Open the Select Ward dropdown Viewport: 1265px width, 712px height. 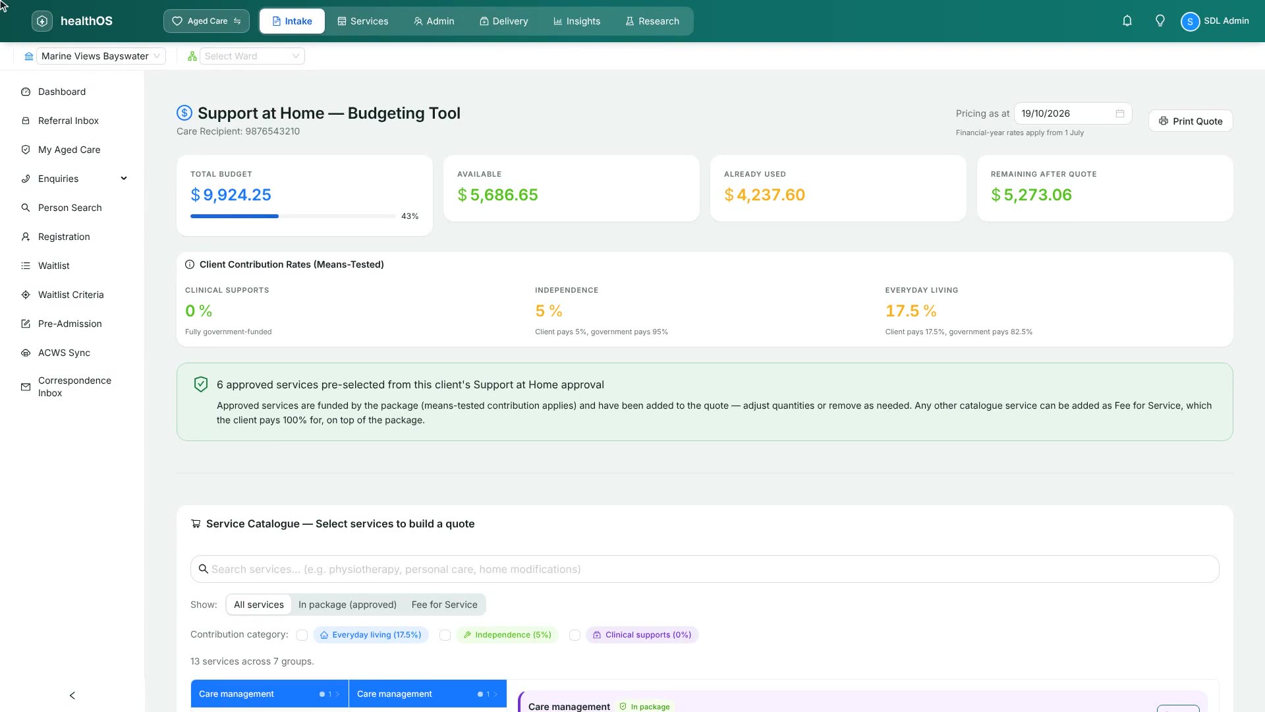[252, 56]
